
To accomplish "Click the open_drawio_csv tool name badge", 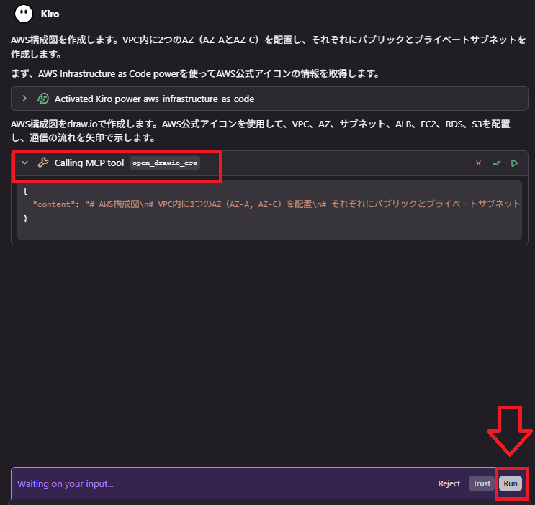I will 165,163.
